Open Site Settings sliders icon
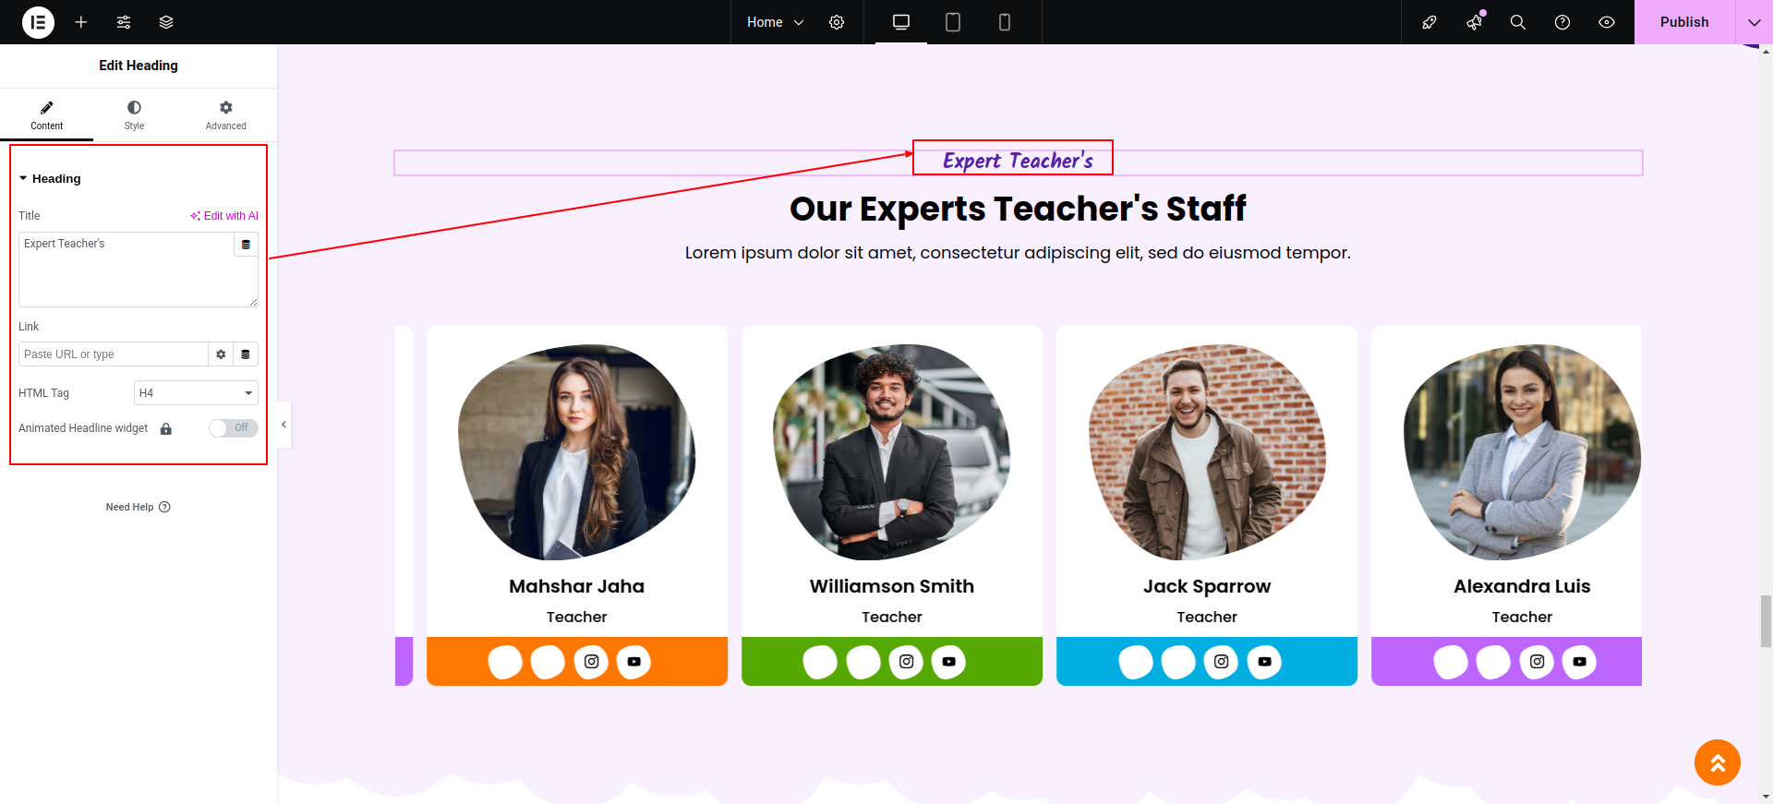1773x804 pixels. click(x=124, y=22)
